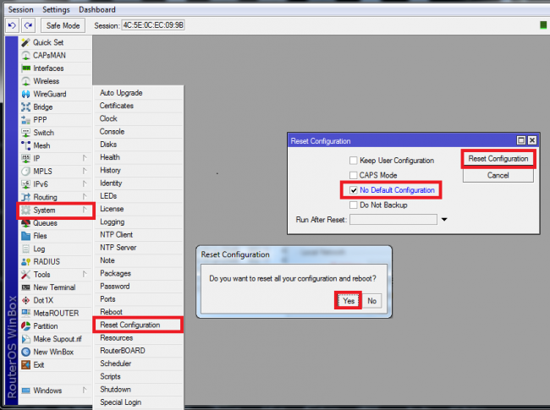The width and height of the screenshot is (550, 410).
Task: Confirm reset by clicking Yes
Action: (x=349, y=301)
